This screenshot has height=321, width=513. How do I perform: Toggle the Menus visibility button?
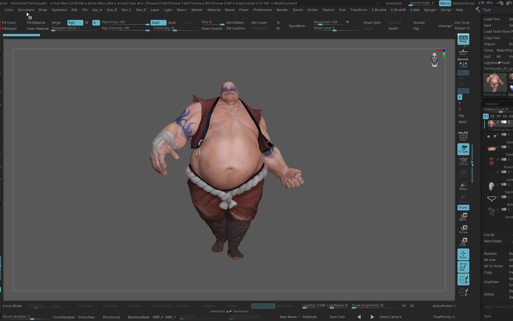pyautogui.click(x=445, y=3)
